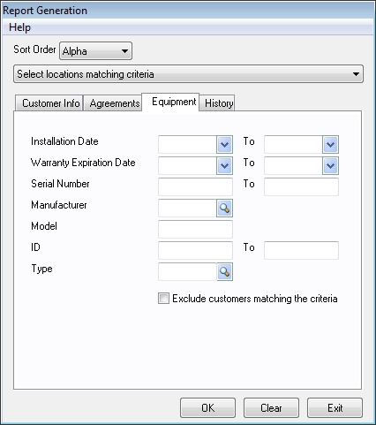Expand the Installation Date To picker

click(x=330, y=144)
